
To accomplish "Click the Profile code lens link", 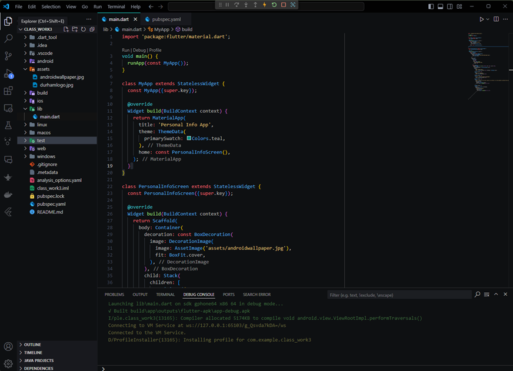I will 155,50.
